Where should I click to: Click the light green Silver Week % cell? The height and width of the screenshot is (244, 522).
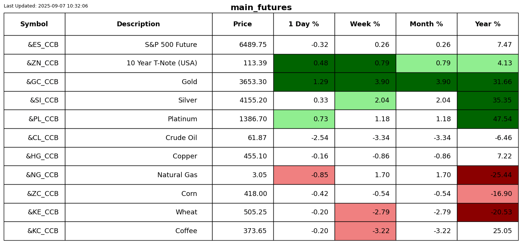pyautogui.click(x=365, y=101)
